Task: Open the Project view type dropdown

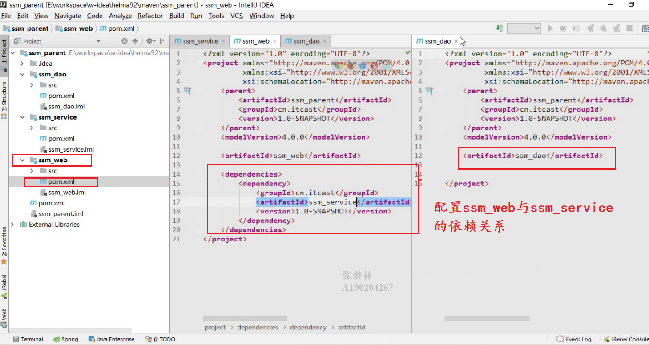Action: click(x=98, y=41)
